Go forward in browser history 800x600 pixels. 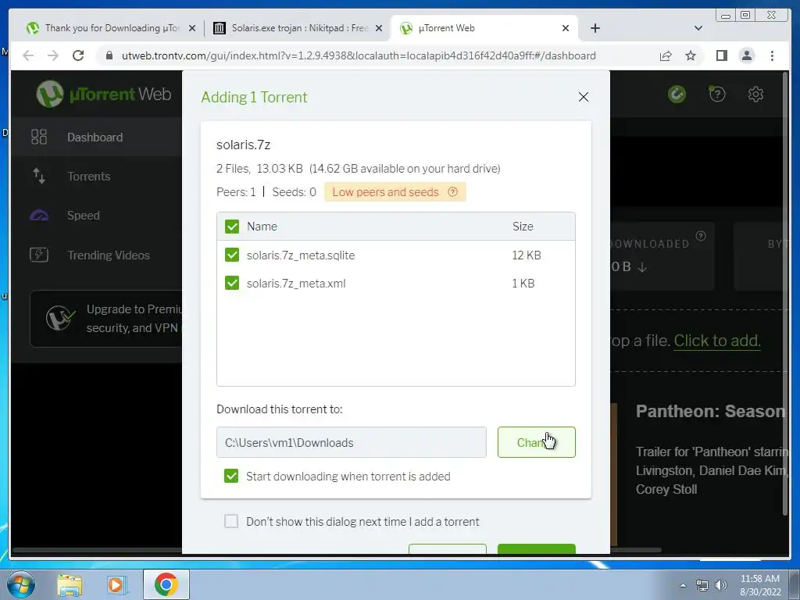(53, 55)
